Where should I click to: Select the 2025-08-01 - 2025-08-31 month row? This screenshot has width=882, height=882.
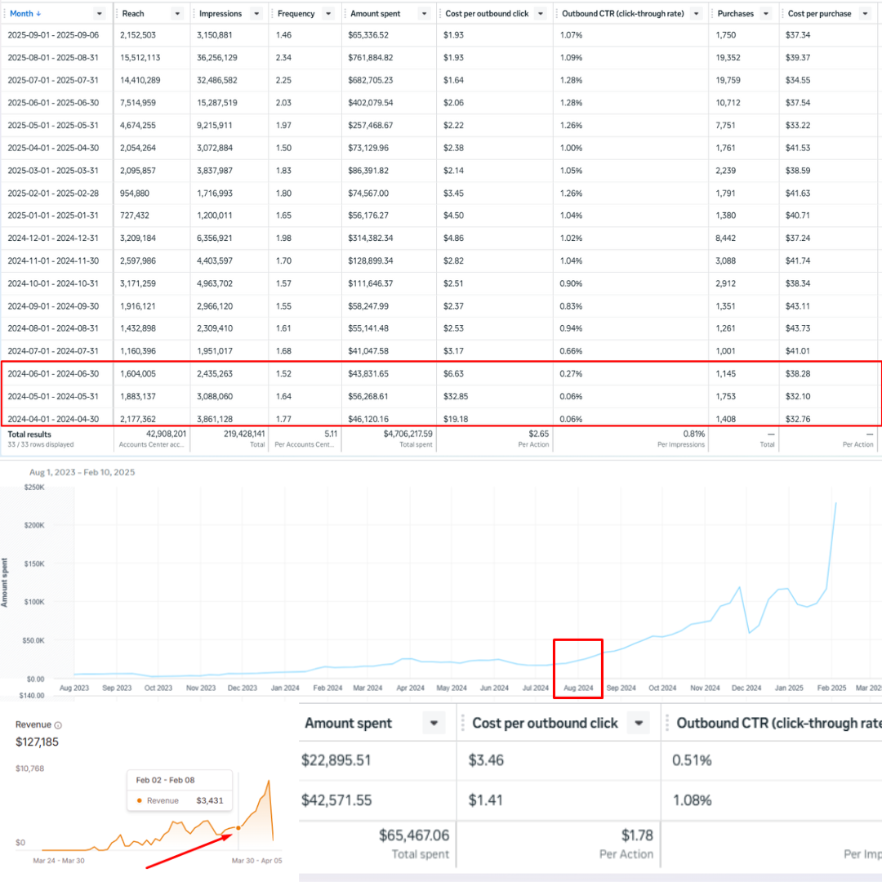pyautogui.click(x=53, y=57)
